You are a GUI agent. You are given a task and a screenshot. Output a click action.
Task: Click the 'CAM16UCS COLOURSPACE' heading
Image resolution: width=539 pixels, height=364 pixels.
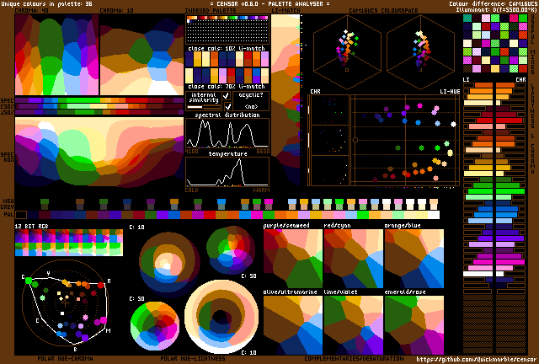(383, 11)
